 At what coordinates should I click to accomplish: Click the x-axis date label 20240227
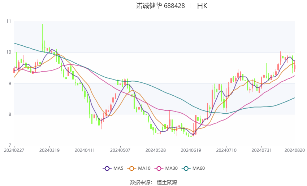(x=14, y=150)
